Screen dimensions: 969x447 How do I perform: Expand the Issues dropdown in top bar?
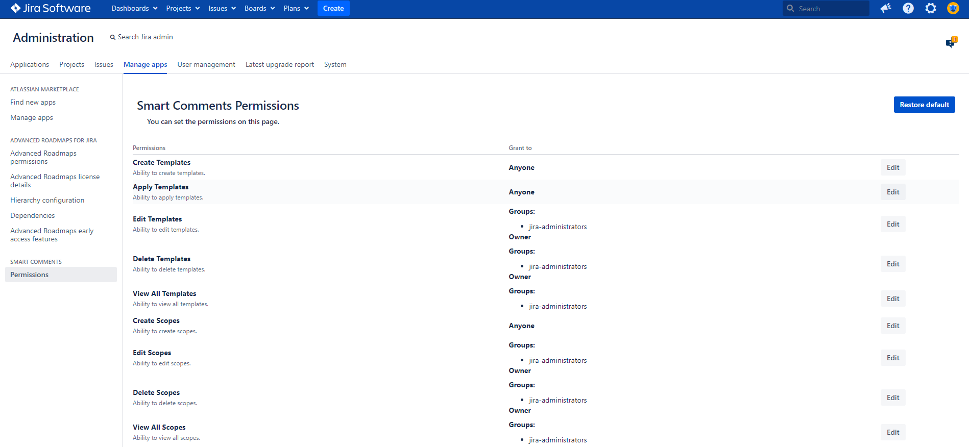pos(222,8)
